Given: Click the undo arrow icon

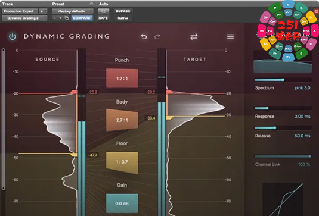Looking at the screenshot, I should click(144, 37).
